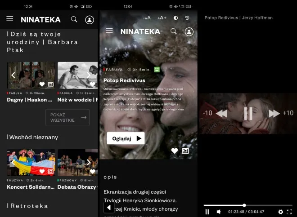
Task: Click back arrow over opis description text
Action: pyautogui.click(x=108, y=207)
